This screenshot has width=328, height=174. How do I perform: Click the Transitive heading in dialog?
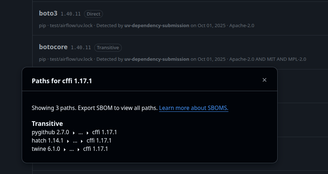(x=47, y=124)
